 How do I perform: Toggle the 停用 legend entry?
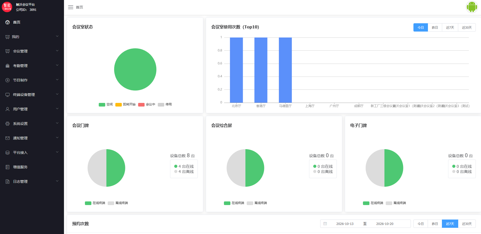(x=165, y=104)
